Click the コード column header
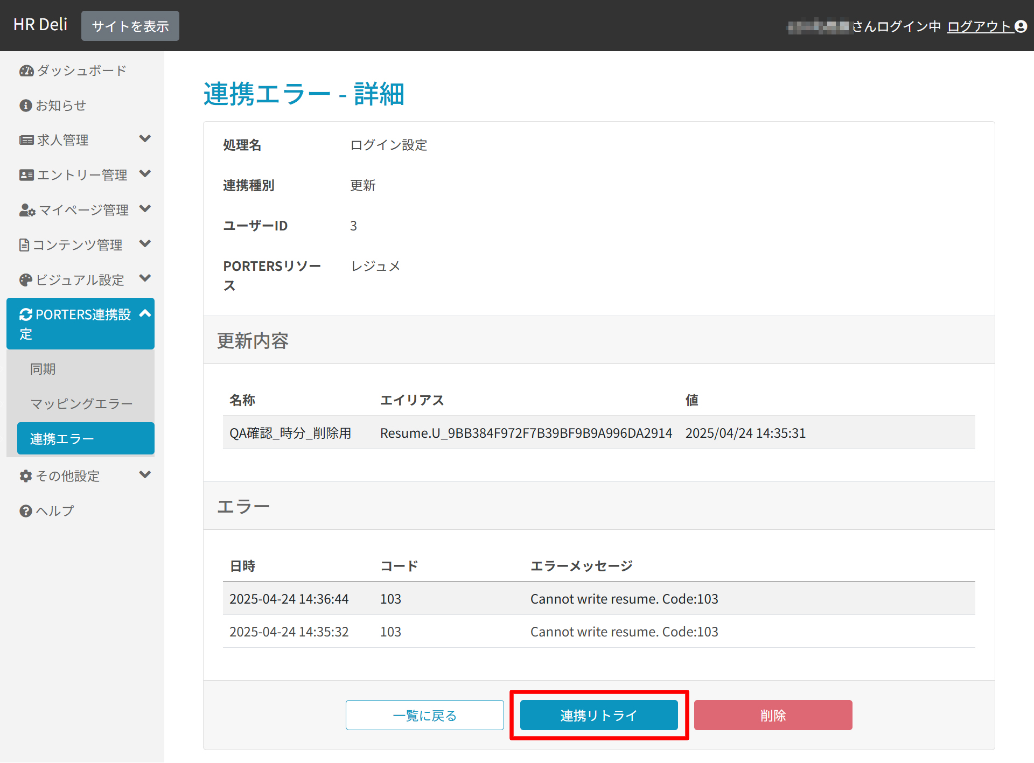1034x763 pixels. tap(399, 566)
